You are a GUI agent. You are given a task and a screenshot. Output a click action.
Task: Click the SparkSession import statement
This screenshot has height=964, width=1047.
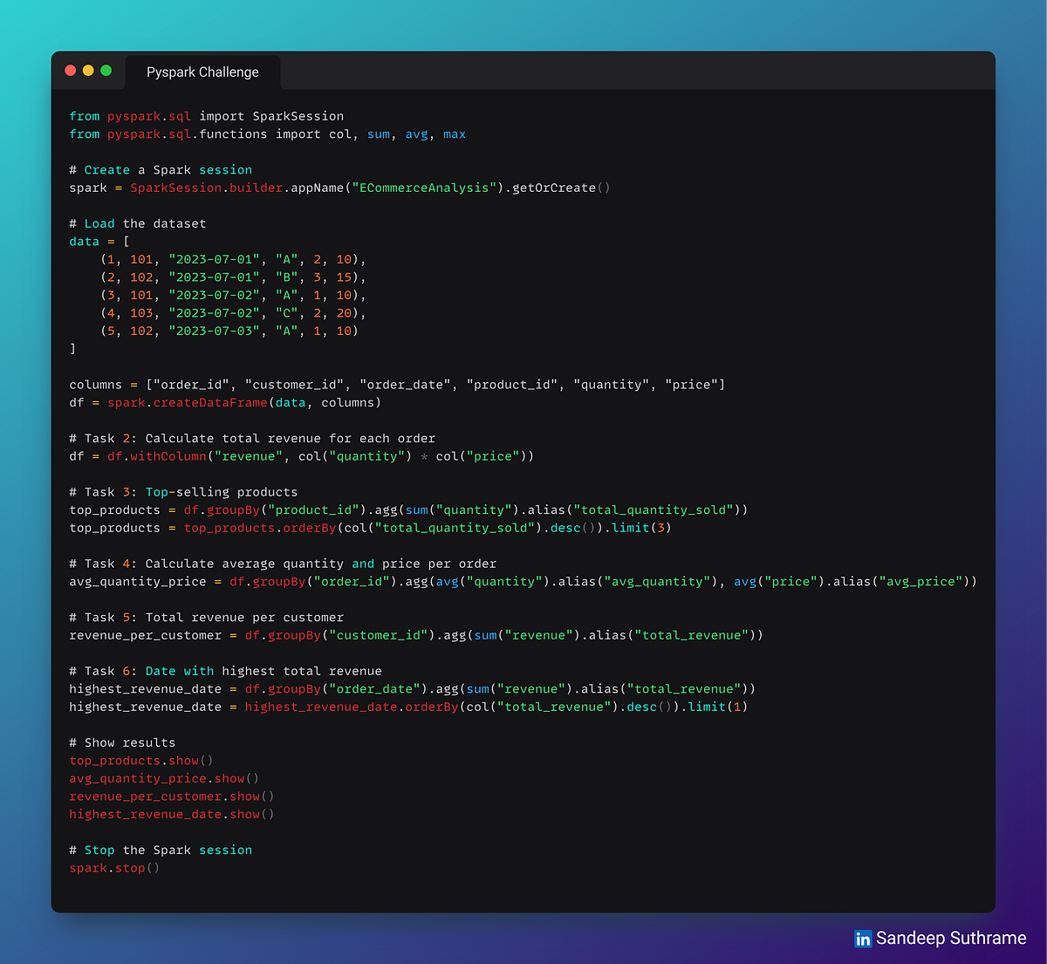tap(206, 115)
